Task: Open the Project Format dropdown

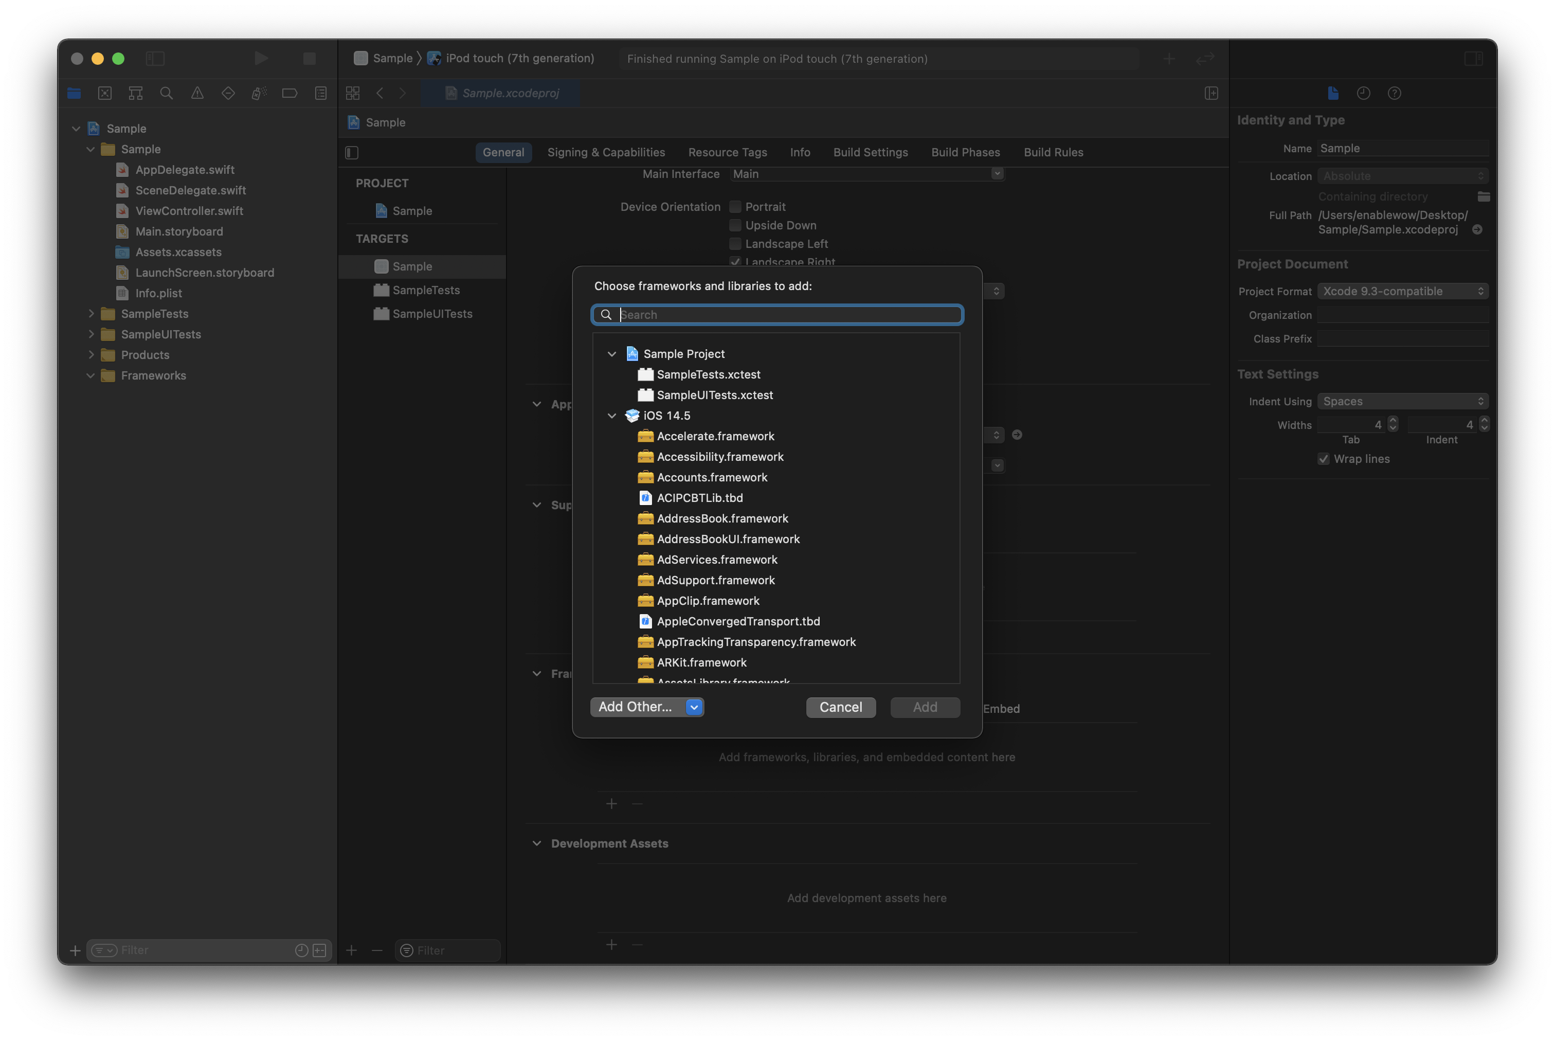Action: (x=1402, y=291)
